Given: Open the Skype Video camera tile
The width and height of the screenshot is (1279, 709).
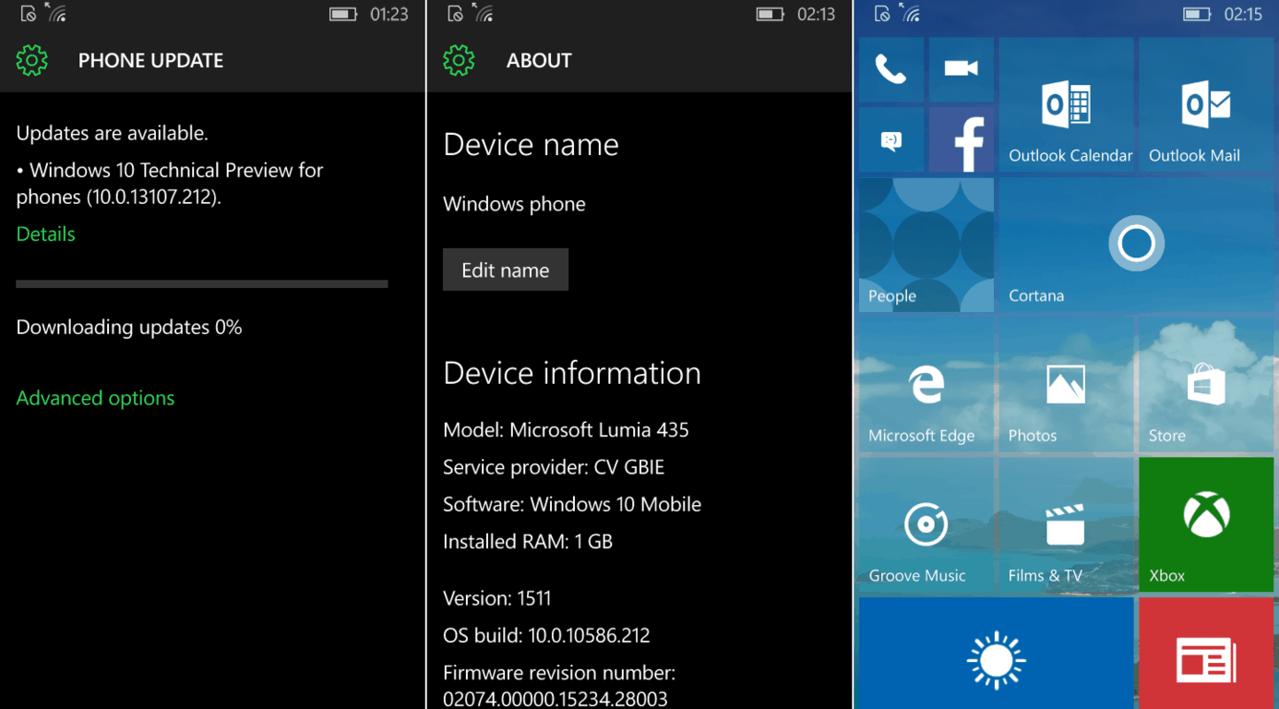Looking at the screenshot, I should click(x=962, y=69).
